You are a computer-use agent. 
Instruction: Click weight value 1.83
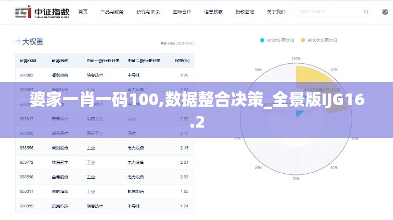[x=184, y=191]
